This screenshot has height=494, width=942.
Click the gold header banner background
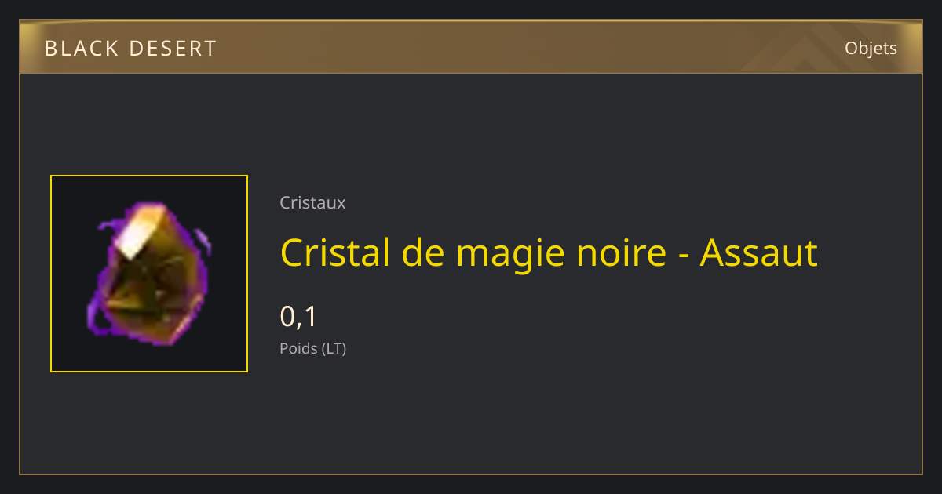(471, 47)
